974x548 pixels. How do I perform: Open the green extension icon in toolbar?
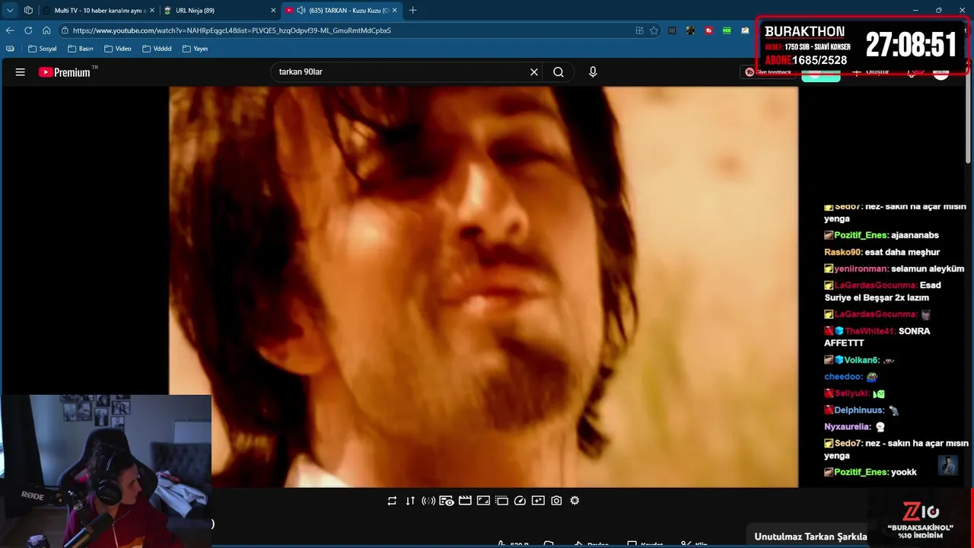(x=727, y=30)
